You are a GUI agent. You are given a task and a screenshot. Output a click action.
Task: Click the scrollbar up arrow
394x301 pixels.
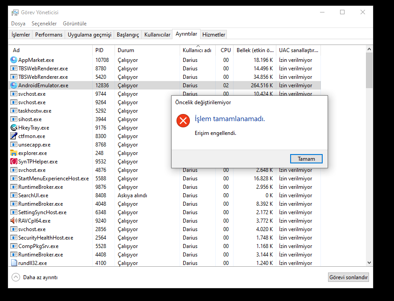[x=369, y=49]
